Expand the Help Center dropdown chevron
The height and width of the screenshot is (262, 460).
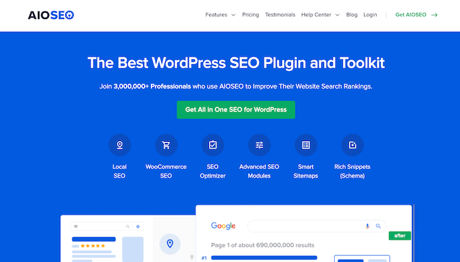pyautogui.click(x=338, y=15)
